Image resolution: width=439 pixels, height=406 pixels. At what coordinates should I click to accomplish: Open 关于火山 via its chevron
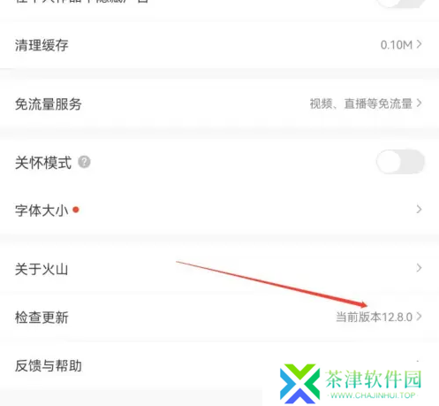click(x=419, y=268)
